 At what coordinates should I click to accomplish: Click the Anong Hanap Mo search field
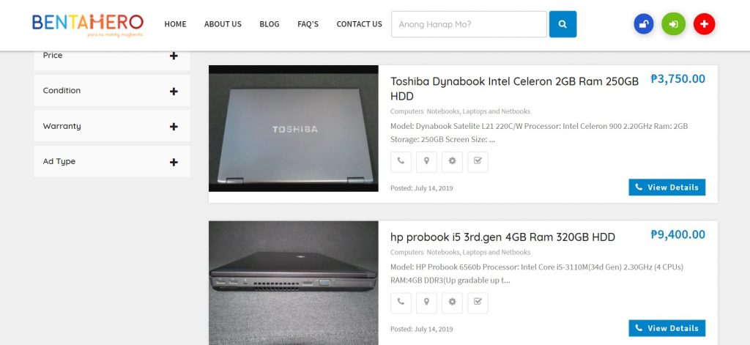pos(469,24)
